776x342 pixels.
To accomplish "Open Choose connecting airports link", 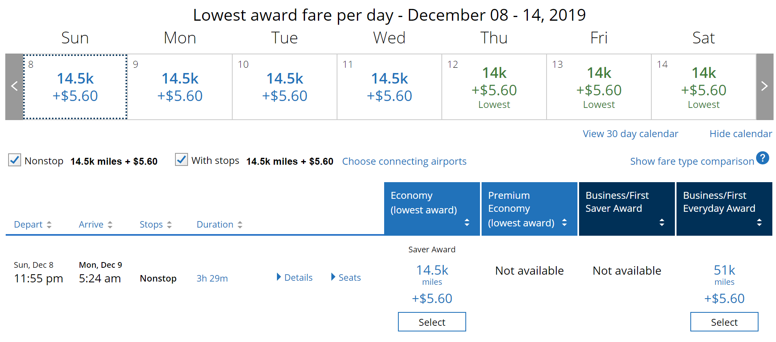I will [404, 161].
